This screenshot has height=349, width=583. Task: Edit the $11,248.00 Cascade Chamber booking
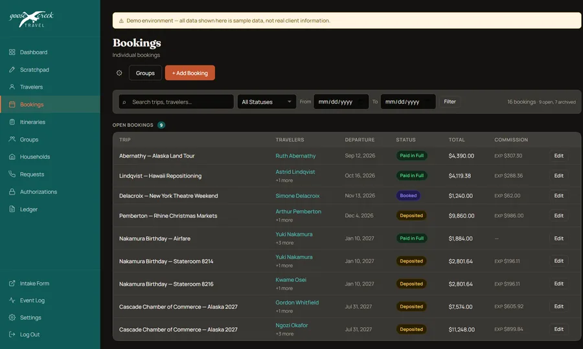click(558, 330)
